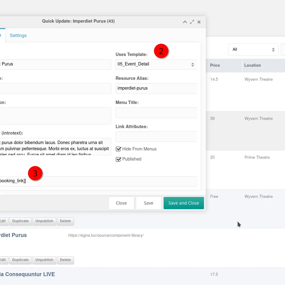Maximize the Quick Update dialog with the expand arrows
The height and width of the screenshot is (285, 285).
pos(192,22)
